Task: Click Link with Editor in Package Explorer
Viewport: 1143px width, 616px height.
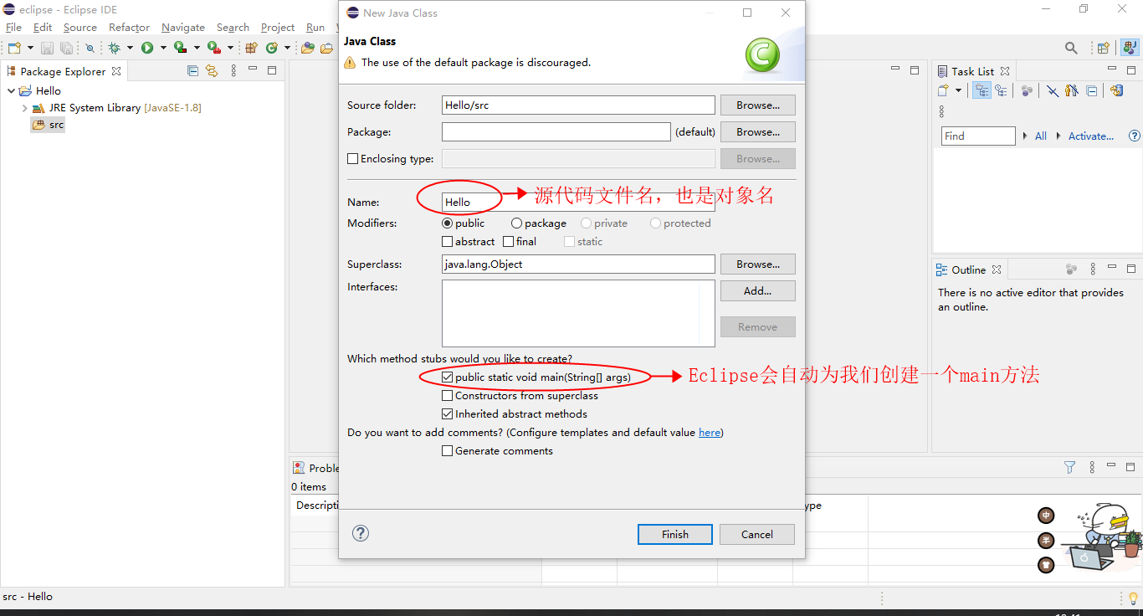Action: pyautogui.click(x=212, y=70)
